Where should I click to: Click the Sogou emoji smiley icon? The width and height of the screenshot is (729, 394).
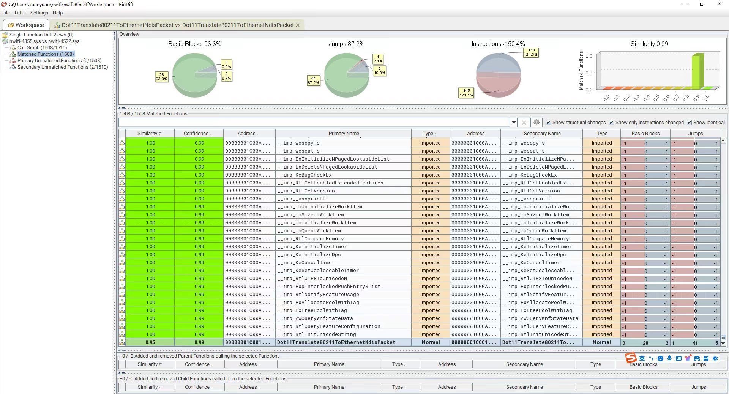pos(660,358)
